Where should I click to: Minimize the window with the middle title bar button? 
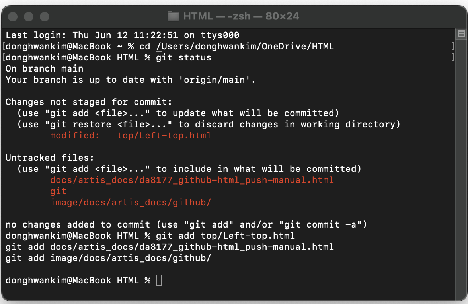click(x=29, y=16)
